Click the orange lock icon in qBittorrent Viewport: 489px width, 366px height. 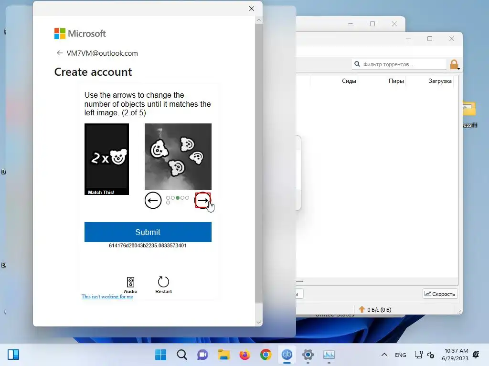[454, 64]
